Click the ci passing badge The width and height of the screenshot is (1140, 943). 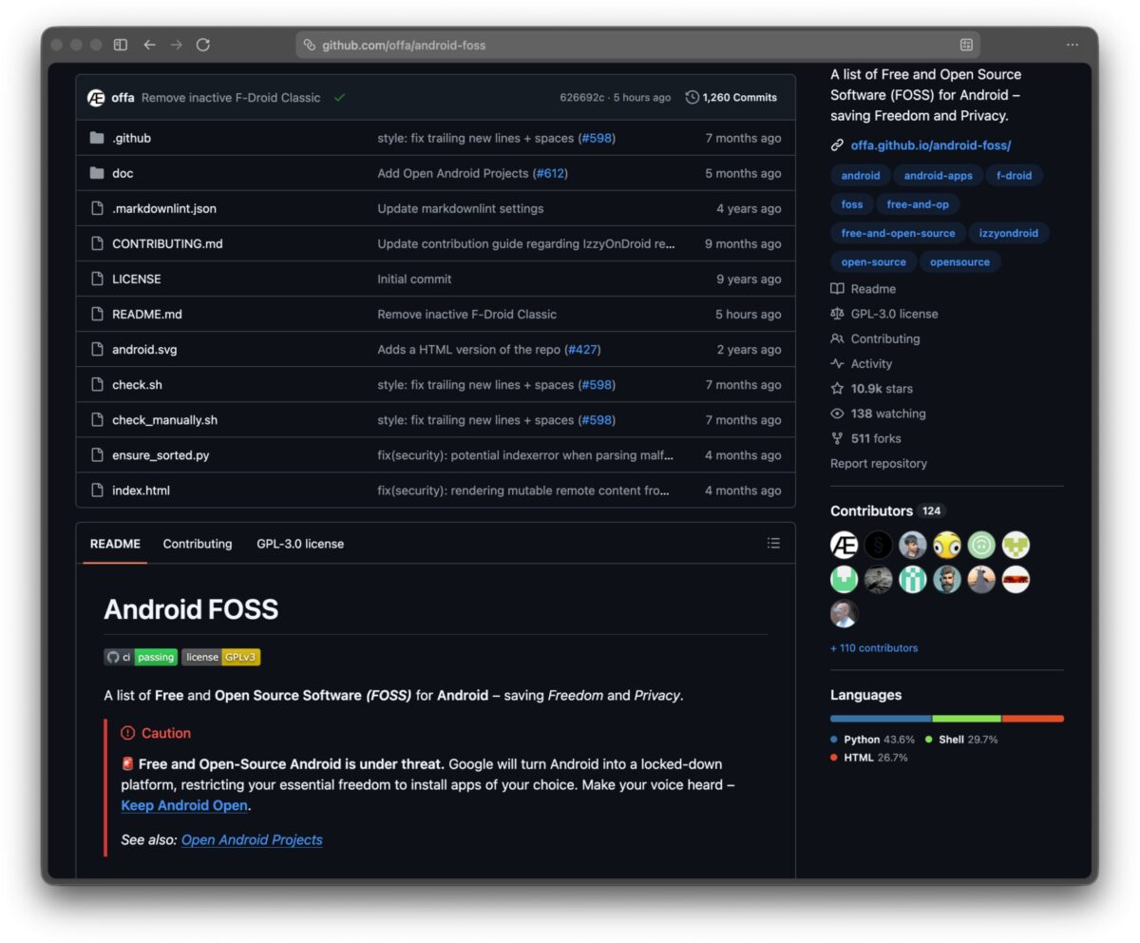pyautogui.click(x=141, y=657)
